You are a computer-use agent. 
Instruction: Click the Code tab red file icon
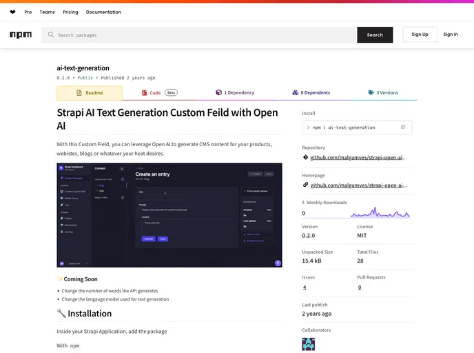[x=145, y=92]
